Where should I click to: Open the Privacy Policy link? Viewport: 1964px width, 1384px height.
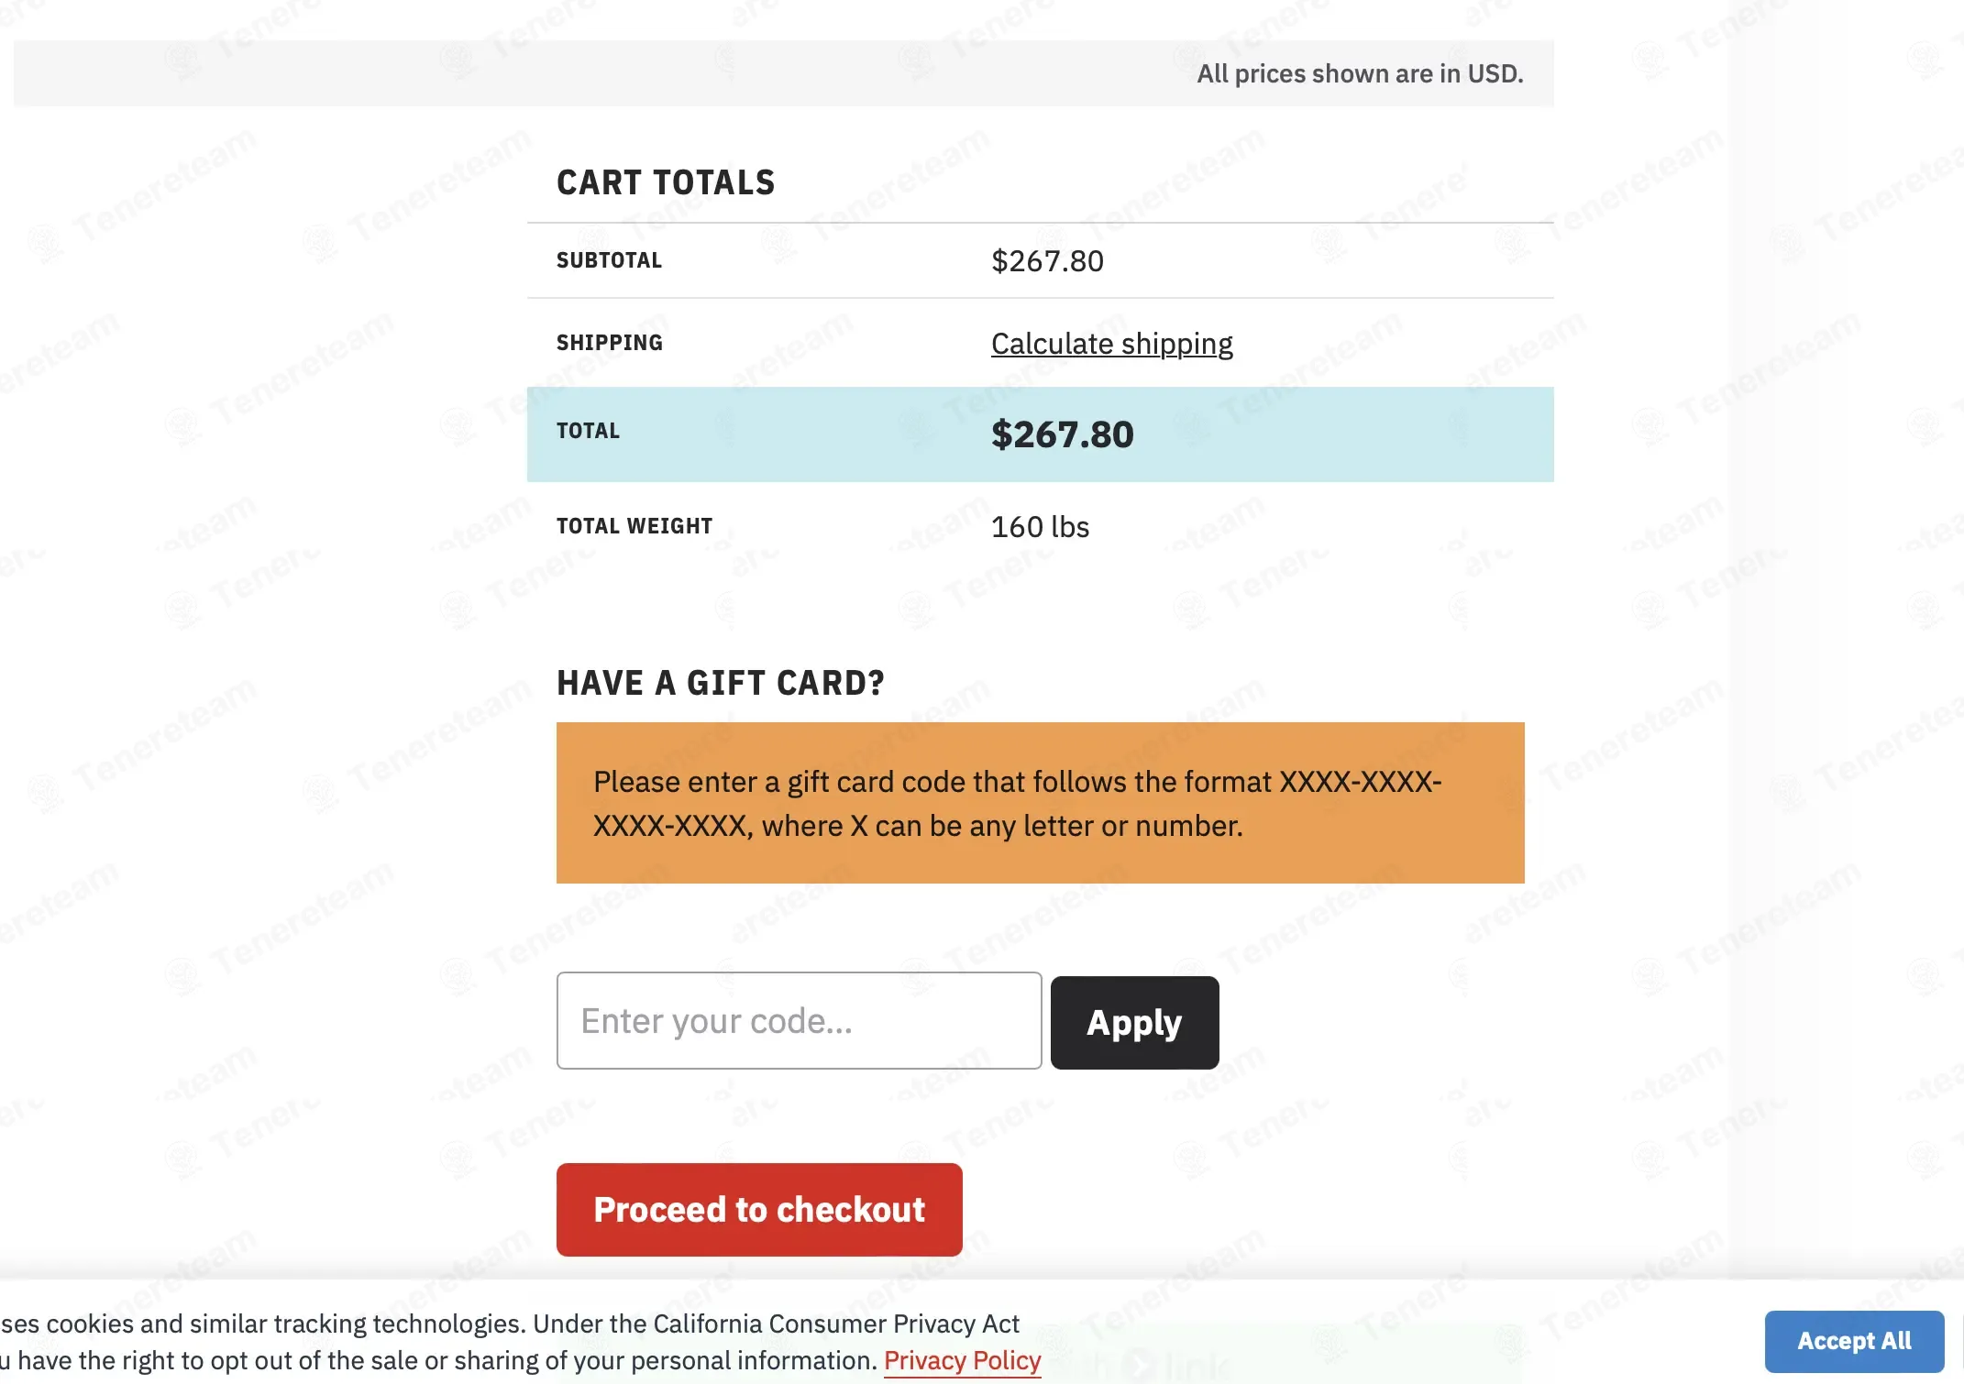click(962, 1361)
